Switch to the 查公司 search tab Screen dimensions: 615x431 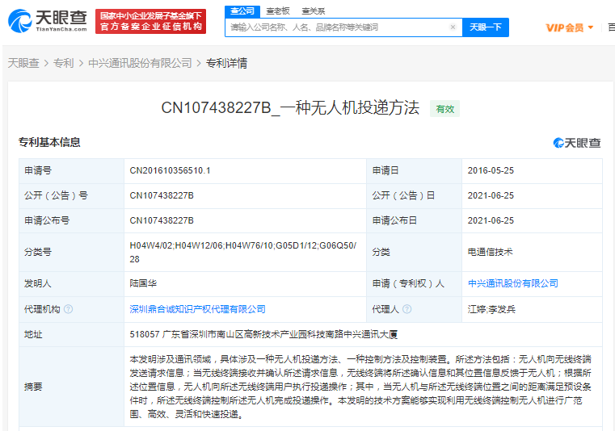pyautogui.click(x=242, y=10)
